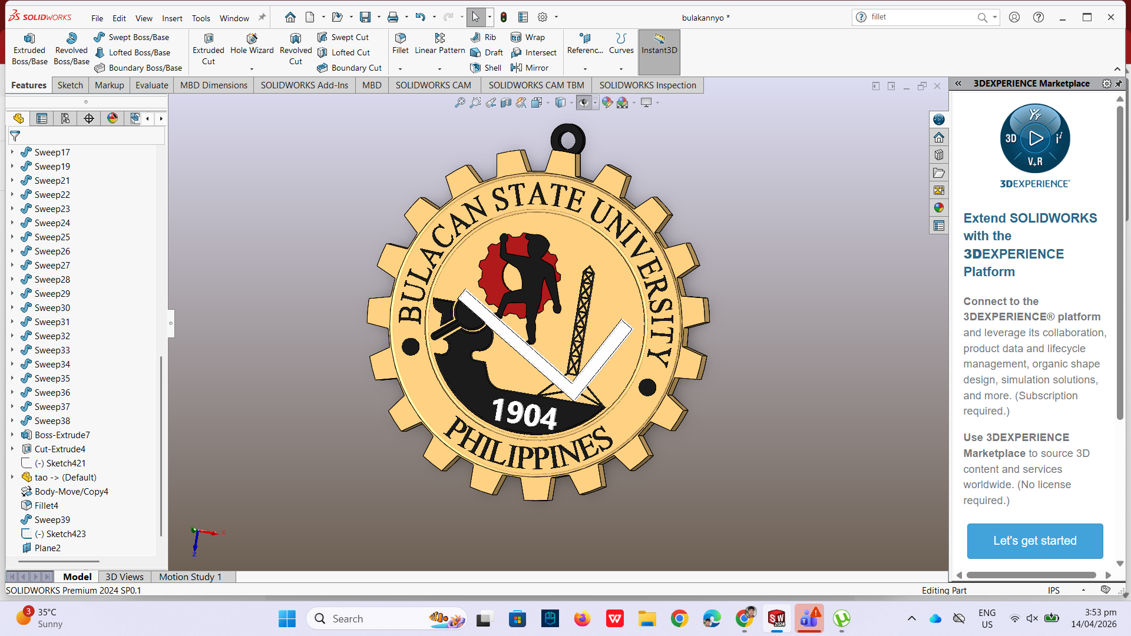Click the Mirror feature tool
This screenshot has width=1131, height=636.
click(x=530, y=68)
